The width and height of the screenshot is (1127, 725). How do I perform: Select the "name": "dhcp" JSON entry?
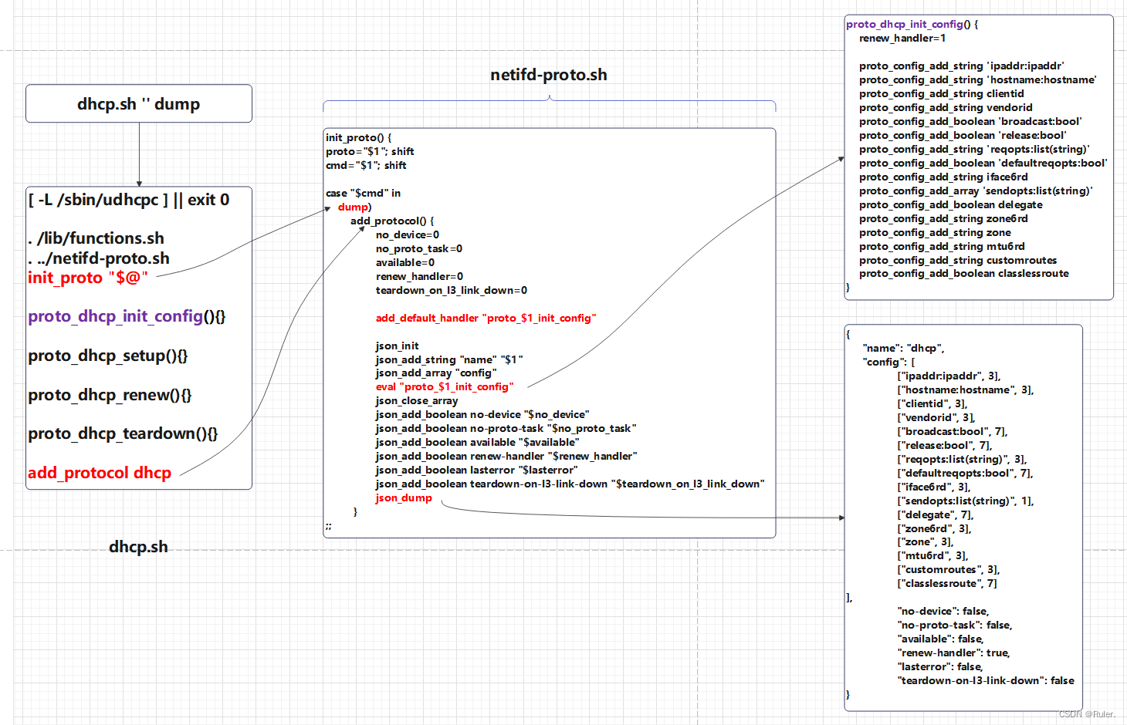903,348
